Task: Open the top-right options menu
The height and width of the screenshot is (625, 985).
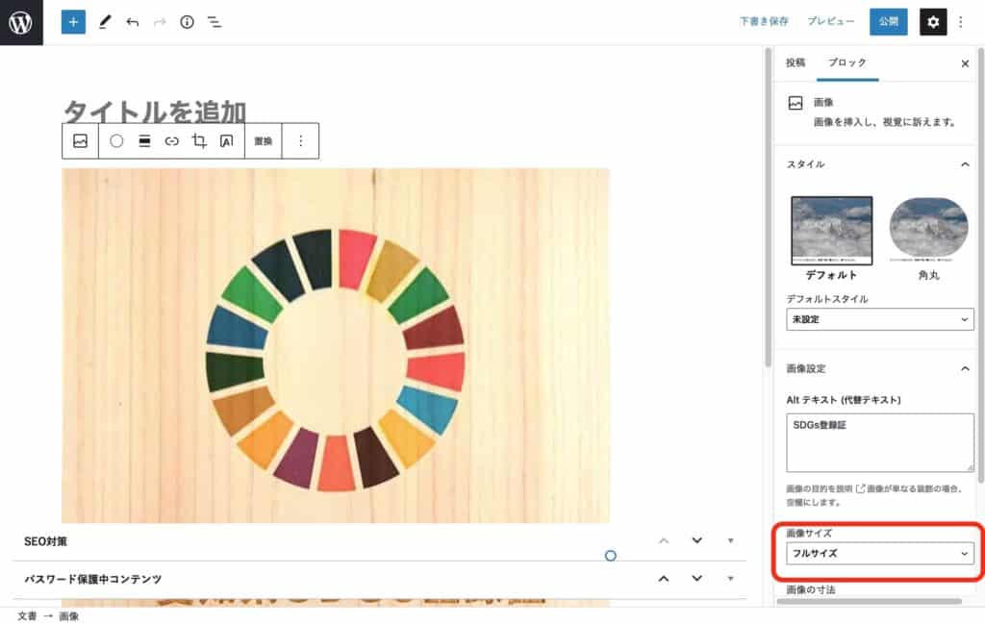Action: (x=961, y=22)
